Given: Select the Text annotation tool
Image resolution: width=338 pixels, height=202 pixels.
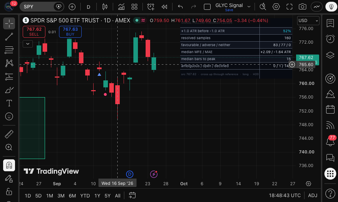Looking at the screenshot, I should click(9, 103).
